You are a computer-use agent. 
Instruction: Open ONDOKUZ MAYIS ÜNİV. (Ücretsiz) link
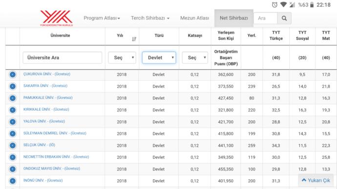(x=52, y=169)
